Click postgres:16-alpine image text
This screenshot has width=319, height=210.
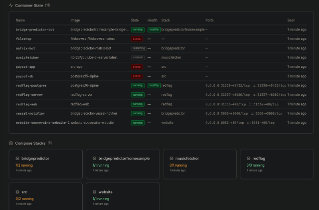[x=84, y=85]
